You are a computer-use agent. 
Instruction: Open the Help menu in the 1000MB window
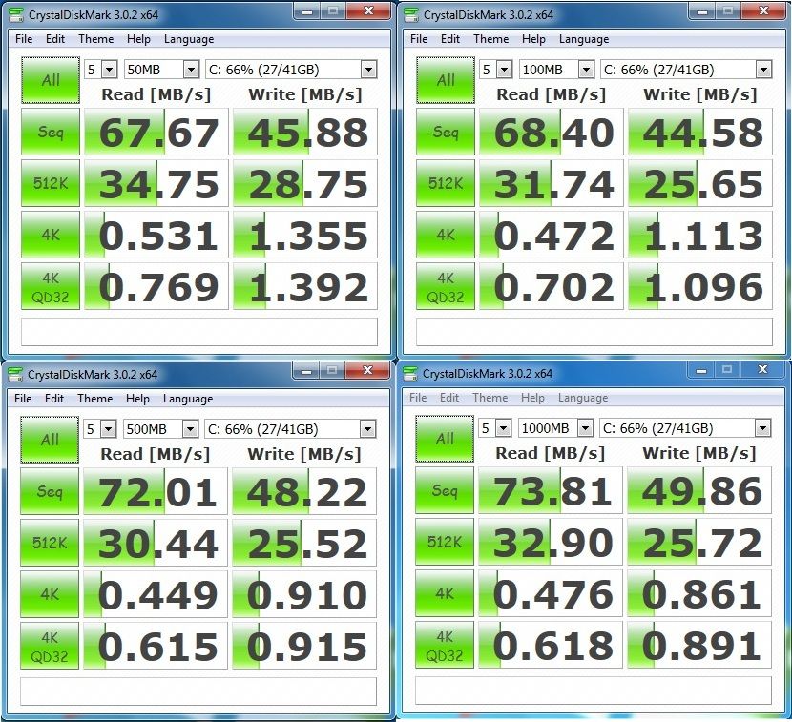click(x=532, y=398)
